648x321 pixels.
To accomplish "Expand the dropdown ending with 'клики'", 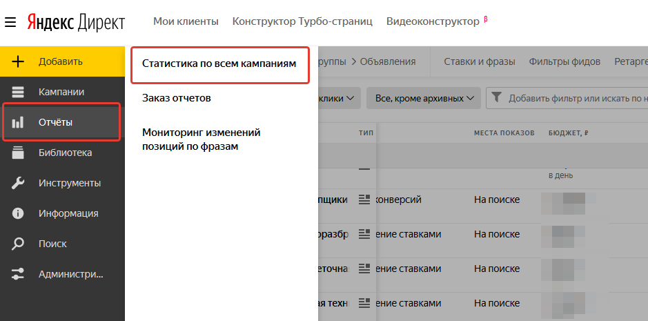I will pos(340,98).
